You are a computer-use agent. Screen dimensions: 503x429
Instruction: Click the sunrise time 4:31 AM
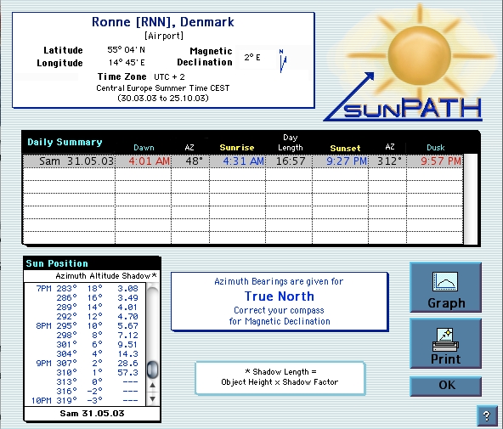coord(244,161)
